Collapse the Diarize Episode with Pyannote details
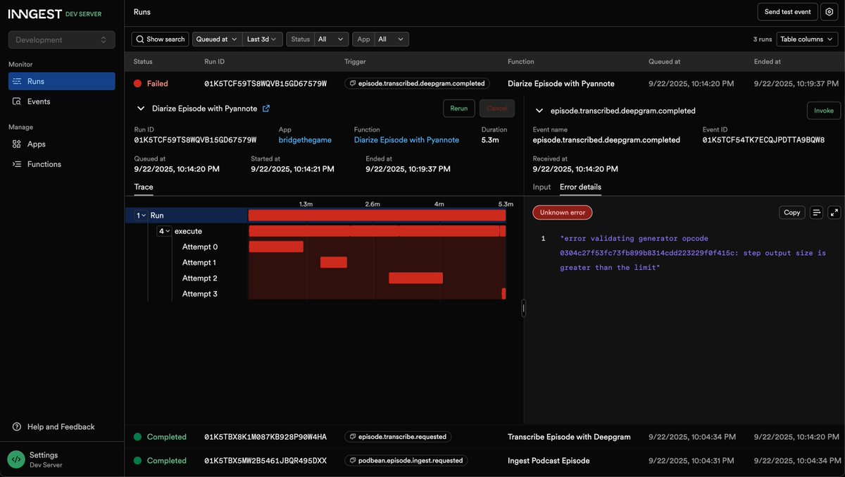Viewport: 845px width, 477px height. coord(141,109)
